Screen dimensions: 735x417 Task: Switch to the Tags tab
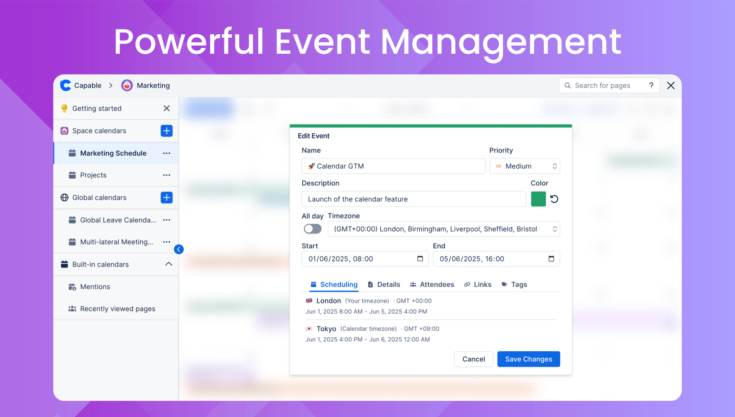click(x=514, y=284)
